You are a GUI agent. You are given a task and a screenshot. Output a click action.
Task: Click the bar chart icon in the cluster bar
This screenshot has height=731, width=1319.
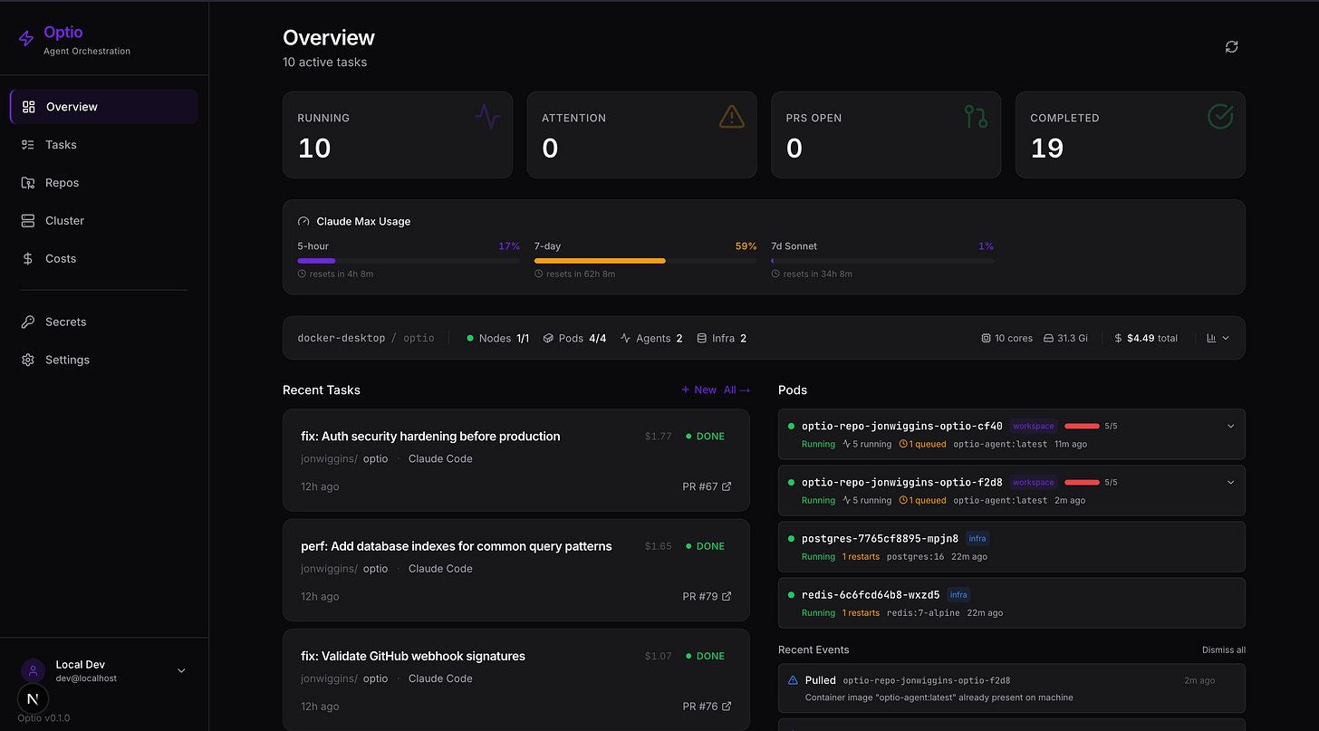click(x=1213, y=337)
